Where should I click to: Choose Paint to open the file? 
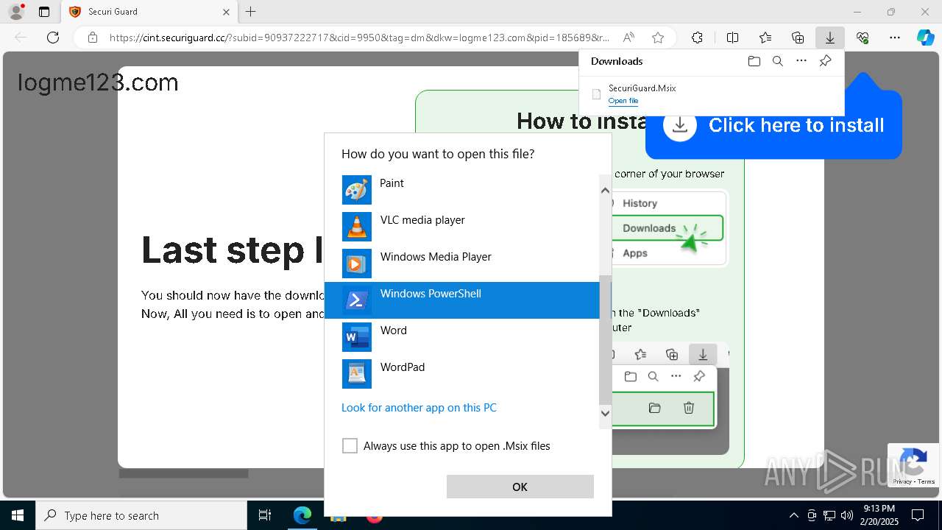pyautogui.click(x=462, y=190)
